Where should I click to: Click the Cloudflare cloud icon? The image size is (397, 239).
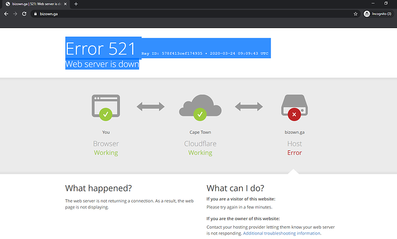pos(200,108)
